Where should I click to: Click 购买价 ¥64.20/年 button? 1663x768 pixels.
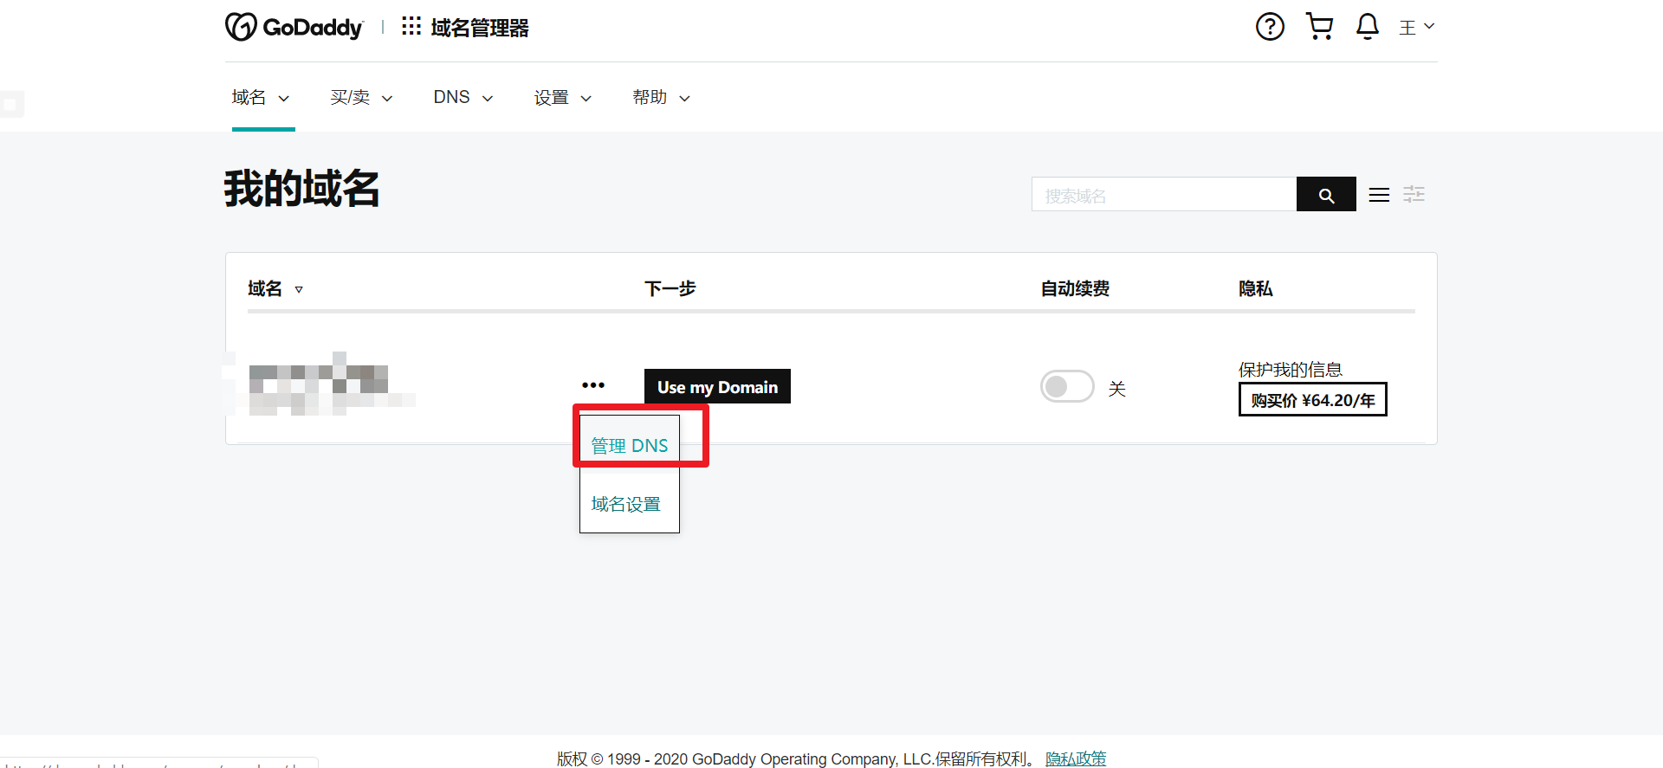click(1312, 399)
